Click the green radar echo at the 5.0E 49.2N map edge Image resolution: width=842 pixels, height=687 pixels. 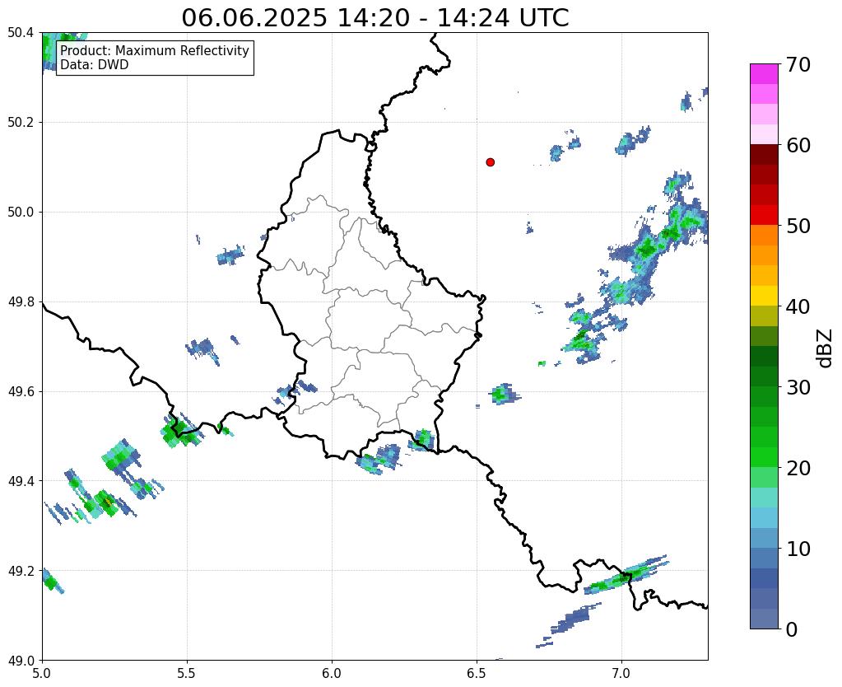pyautogui.click(x=52, y=581)
